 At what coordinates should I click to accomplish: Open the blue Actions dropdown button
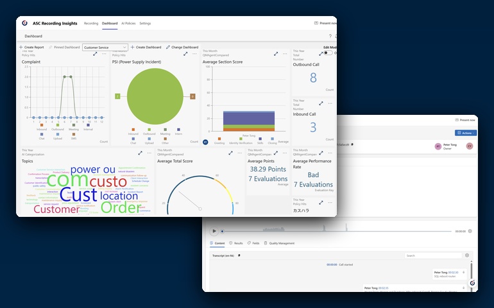pyautogui.click(x=466, y=133)
